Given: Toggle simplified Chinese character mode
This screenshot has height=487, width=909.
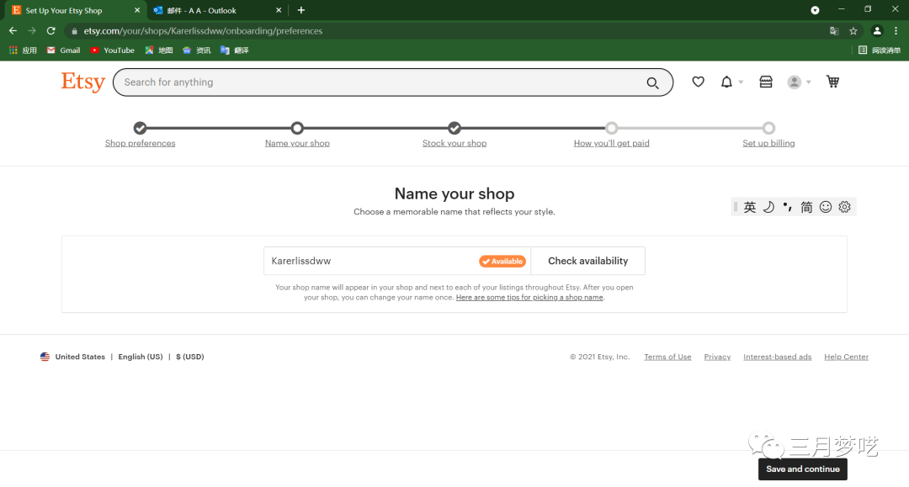Looking at the screenshot, I should click(x=806, y=207).
